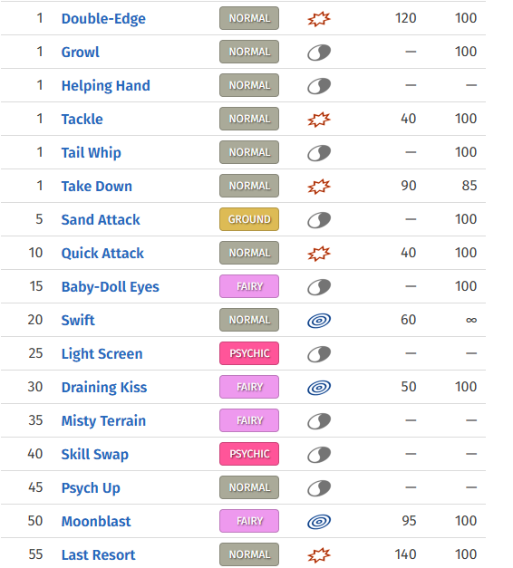Click the GROUND type badge for Sand Attack
513x568 pixels.
249,219
